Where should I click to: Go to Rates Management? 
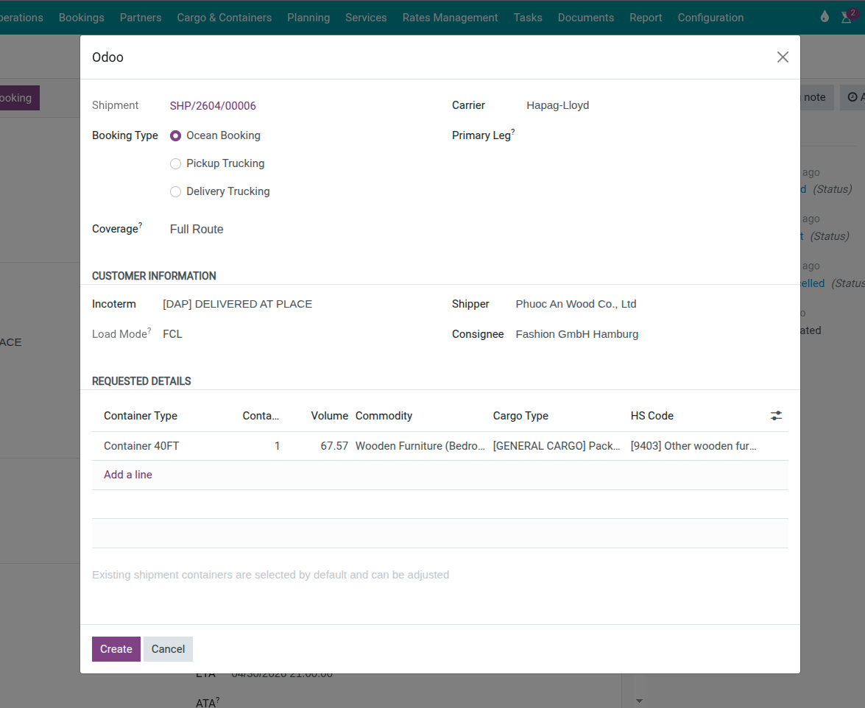click(x=450, y=17)
